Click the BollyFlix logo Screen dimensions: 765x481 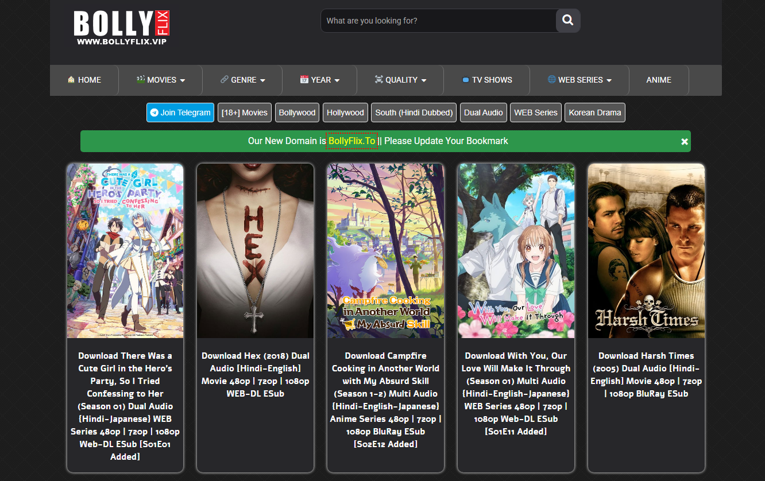pyautogui.click(x=122, y=28)
